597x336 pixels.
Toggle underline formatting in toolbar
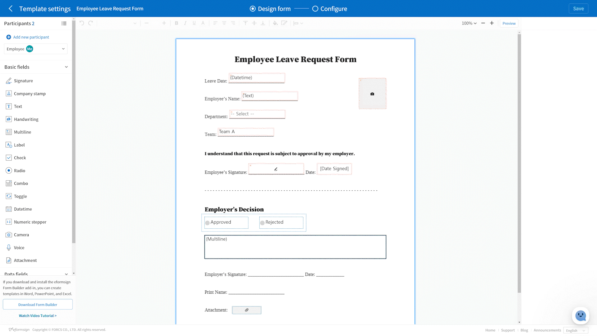(194, 23)
